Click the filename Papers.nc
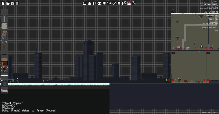This screenshot has width=219, height=114. click(x=8, y=108)
